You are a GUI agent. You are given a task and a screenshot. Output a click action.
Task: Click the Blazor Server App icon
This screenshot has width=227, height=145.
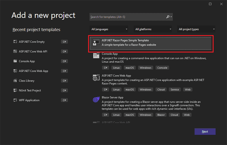coord(96,99)
